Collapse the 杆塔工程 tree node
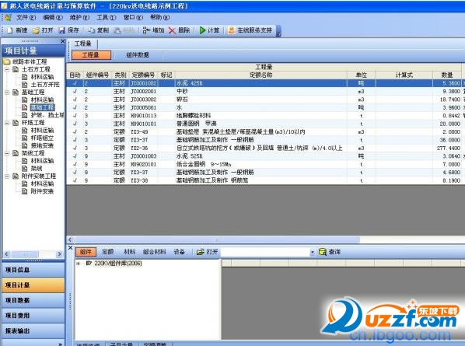 (7, 123)
